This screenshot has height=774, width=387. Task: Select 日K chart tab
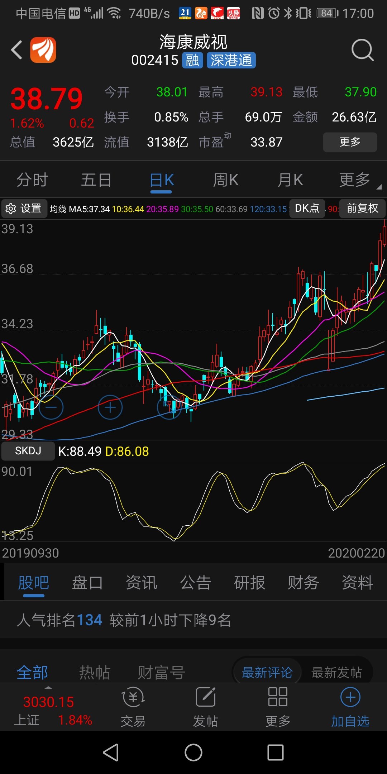tap(161, 180)
